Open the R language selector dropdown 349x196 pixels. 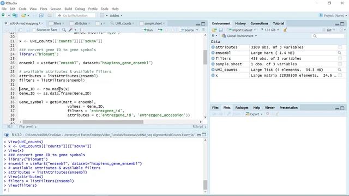click(214, 36)
